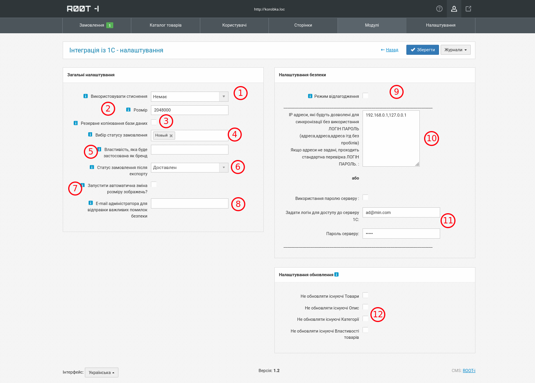The image size is (535, 383).
Task: Click the green orders count badge
Action: click(110, 25)
